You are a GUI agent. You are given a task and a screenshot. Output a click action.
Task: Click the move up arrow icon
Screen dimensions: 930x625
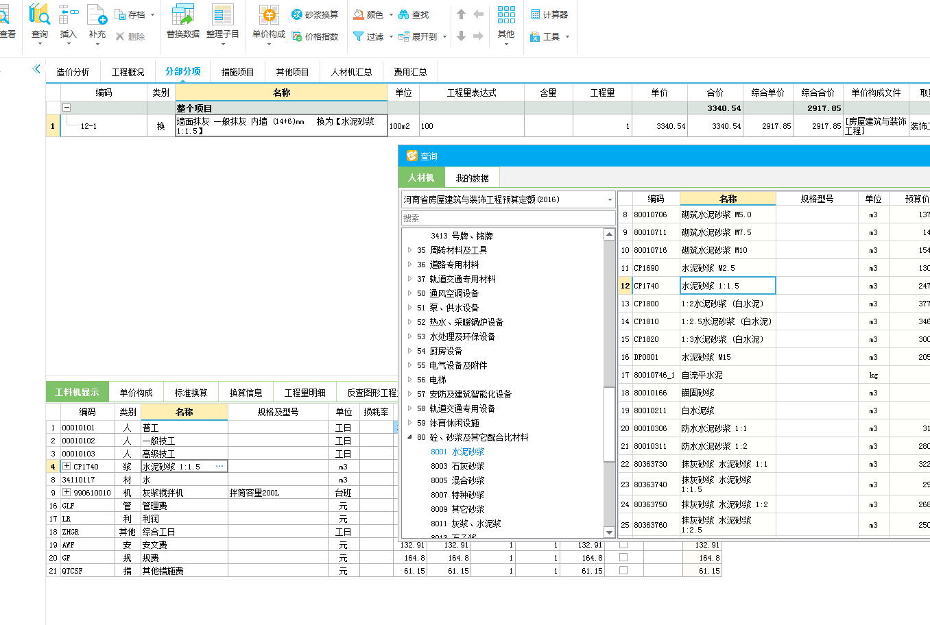tap(461, 14)
